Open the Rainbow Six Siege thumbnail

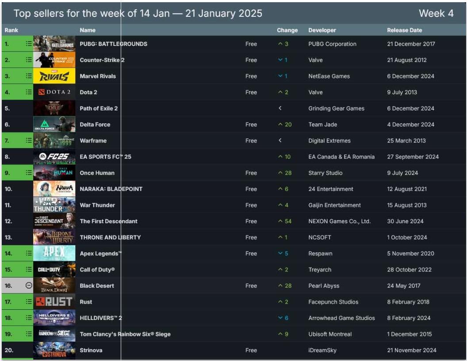coord(54,334)
